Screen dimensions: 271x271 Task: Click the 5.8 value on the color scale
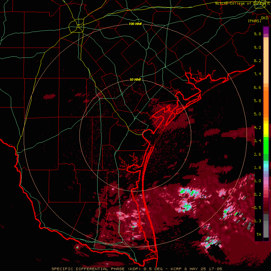click(257, 101)
